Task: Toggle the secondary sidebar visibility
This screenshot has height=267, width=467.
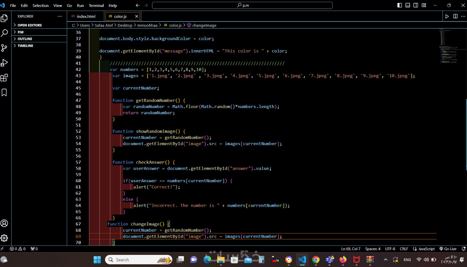Action: click(x=416, y=5)
